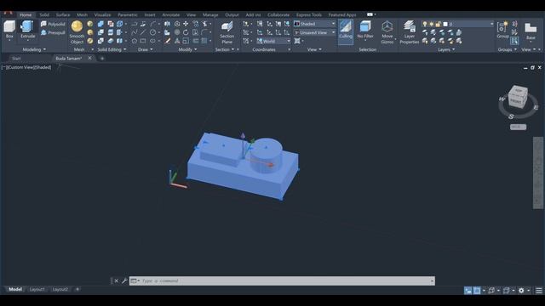
Task: Click the Solid Union icon
Action: pos(100,24)
